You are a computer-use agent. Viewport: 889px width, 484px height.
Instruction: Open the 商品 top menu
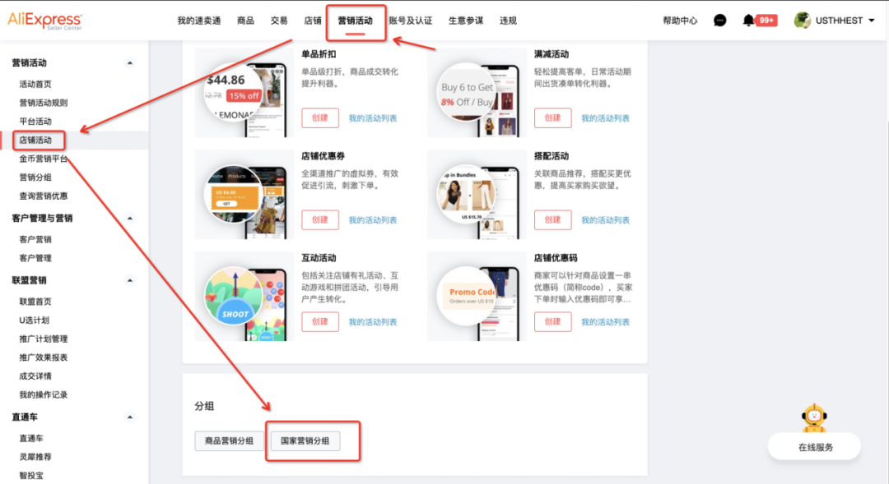tap(245, 21)
